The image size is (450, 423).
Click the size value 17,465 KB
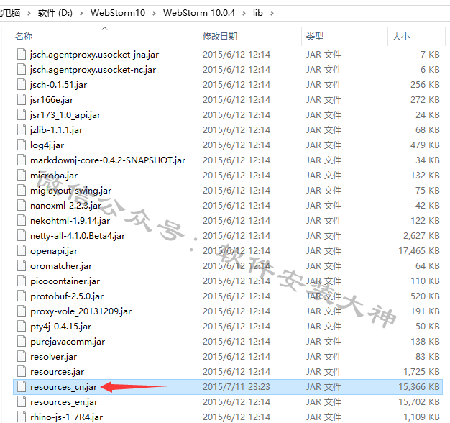[x=419, y=251]
